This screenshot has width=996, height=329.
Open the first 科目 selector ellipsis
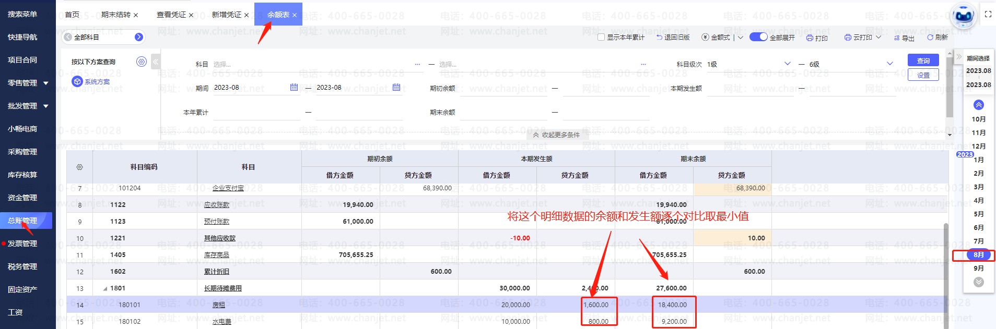coord(417,64)
